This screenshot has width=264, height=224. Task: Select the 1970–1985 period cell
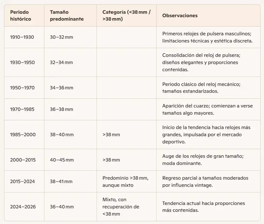tap(22, 109)
